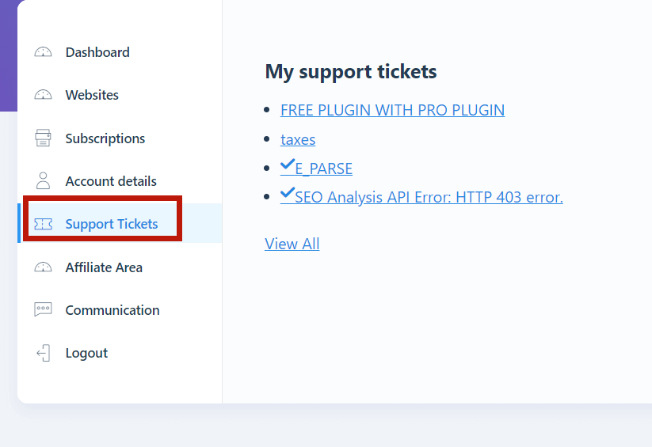
Task: Open SEO Analysis API Error ticket
Action: [x=429, y=197]
